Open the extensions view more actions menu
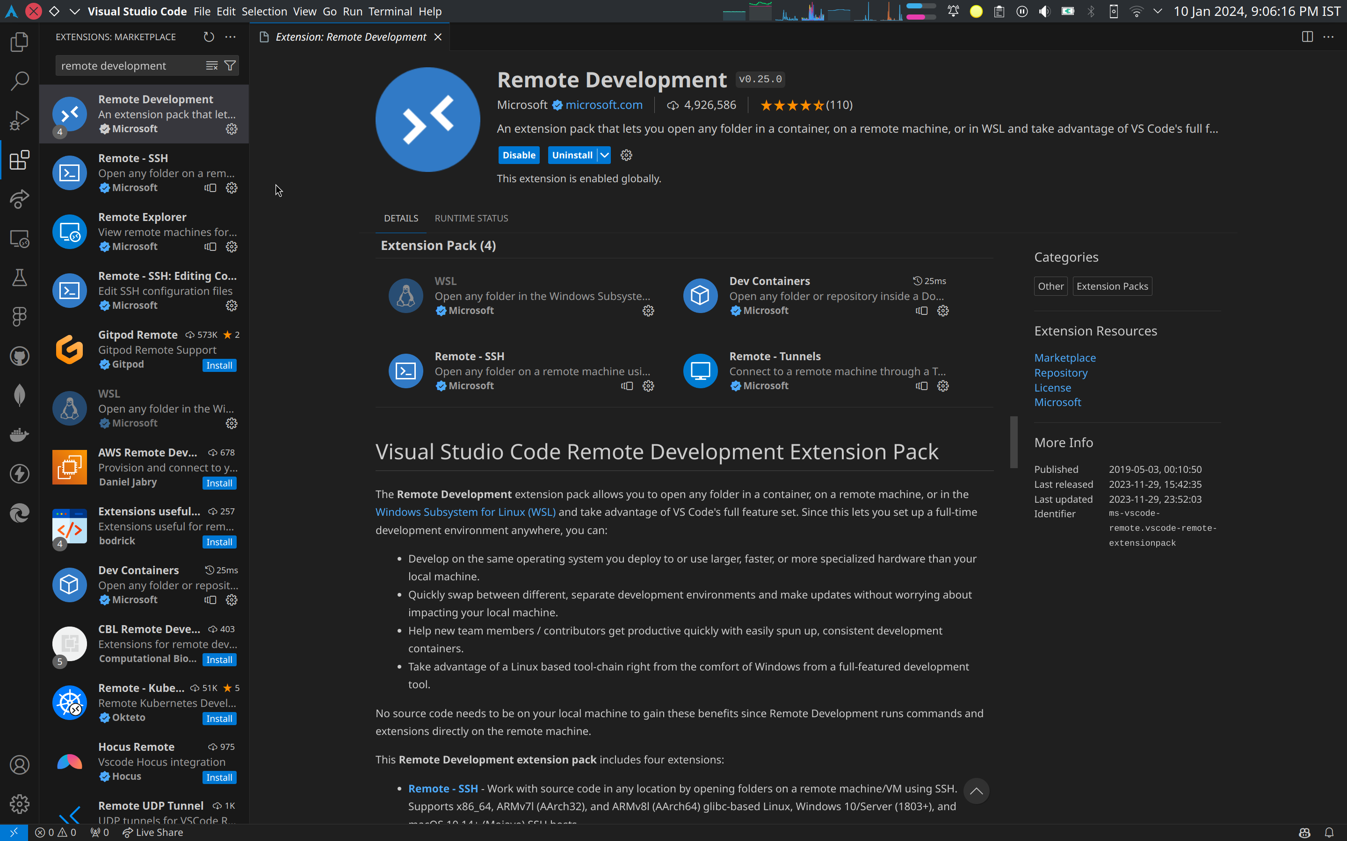The width and height of the screenshot is (1347, 841). 231,37
